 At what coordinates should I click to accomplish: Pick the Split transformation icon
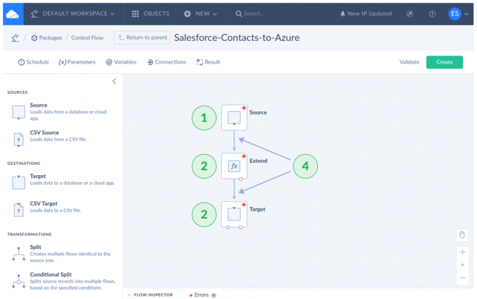(16, 252)
